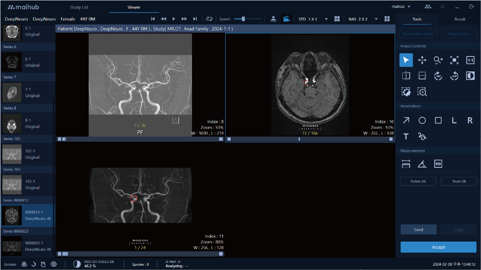Toggle the loop playback button
The width and height of the screenshot is (481, 270).
coord(209,19)
